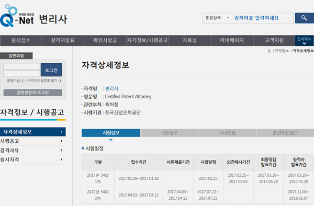Switch to the 기본정보 tab
Image resolution: width=314 pixels, height=206 pixels.
(x=169, y=133)
